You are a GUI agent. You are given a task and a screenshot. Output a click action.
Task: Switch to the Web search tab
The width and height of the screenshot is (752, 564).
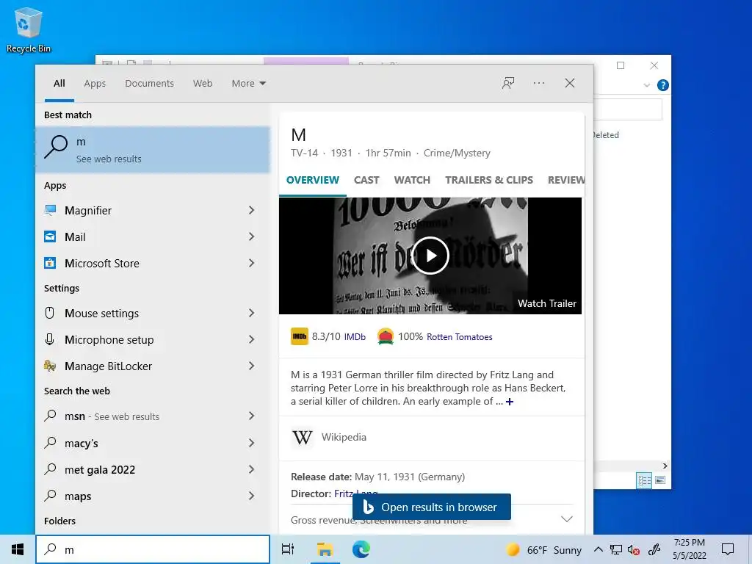tap(203, 84)
